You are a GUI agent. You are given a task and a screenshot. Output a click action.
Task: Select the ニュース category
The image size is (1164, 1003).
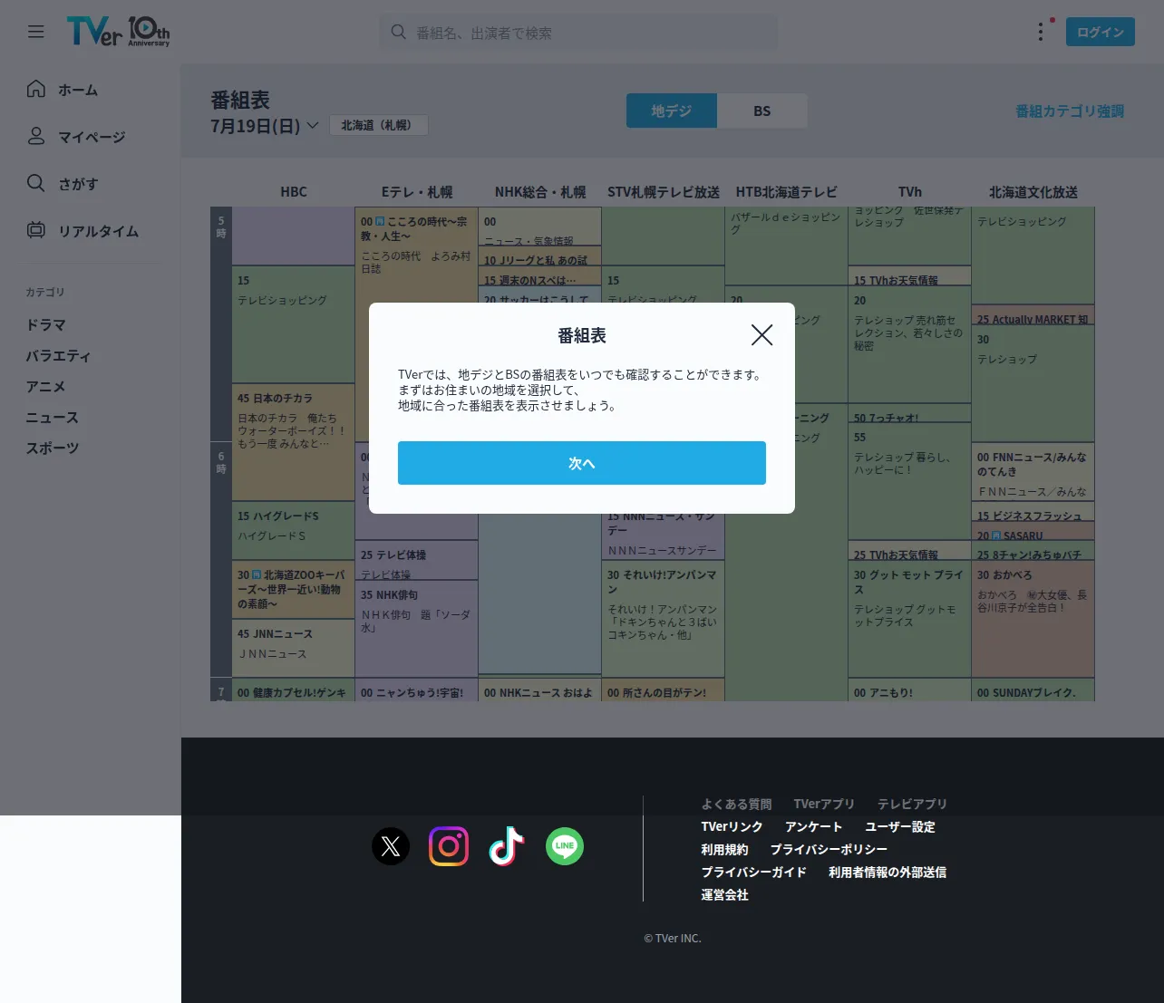52,417
